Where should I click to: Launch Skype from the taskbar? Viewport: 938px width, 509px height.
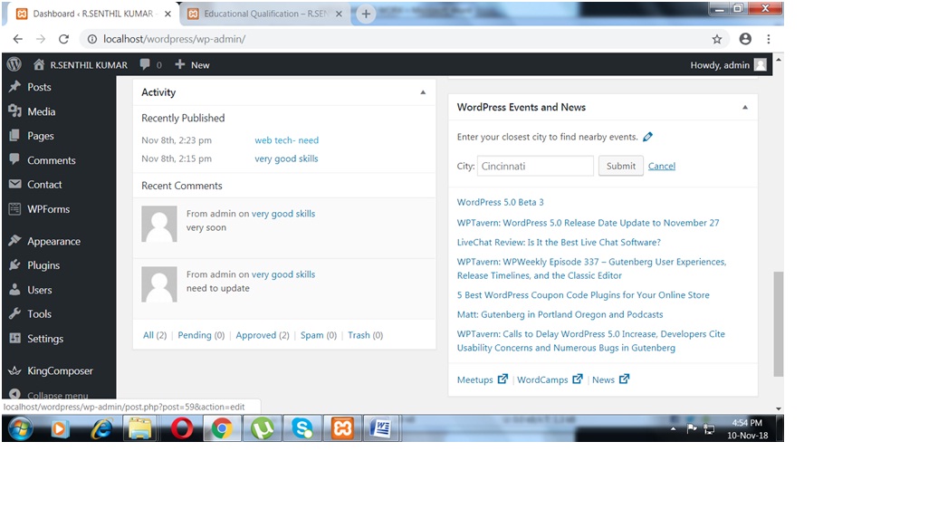pos(302,428)
